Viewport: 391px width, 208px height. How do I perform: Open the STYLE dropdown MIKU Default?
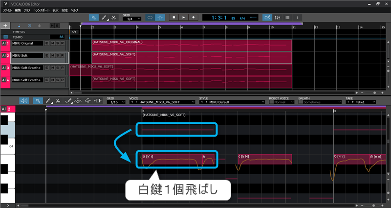coord(232,102)
